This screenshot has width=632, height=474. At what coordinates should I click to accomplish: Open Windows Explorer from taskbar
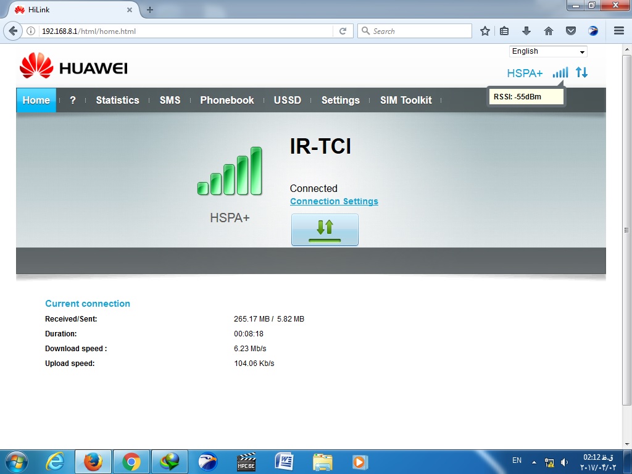[322, 462]
